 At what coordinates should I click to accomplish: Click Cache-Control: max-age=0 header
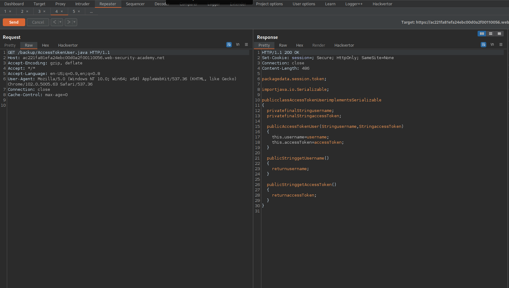click(38, 95)
